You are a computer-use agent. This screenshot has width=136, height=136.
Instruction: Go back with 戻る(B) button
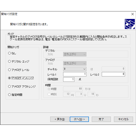60,119
